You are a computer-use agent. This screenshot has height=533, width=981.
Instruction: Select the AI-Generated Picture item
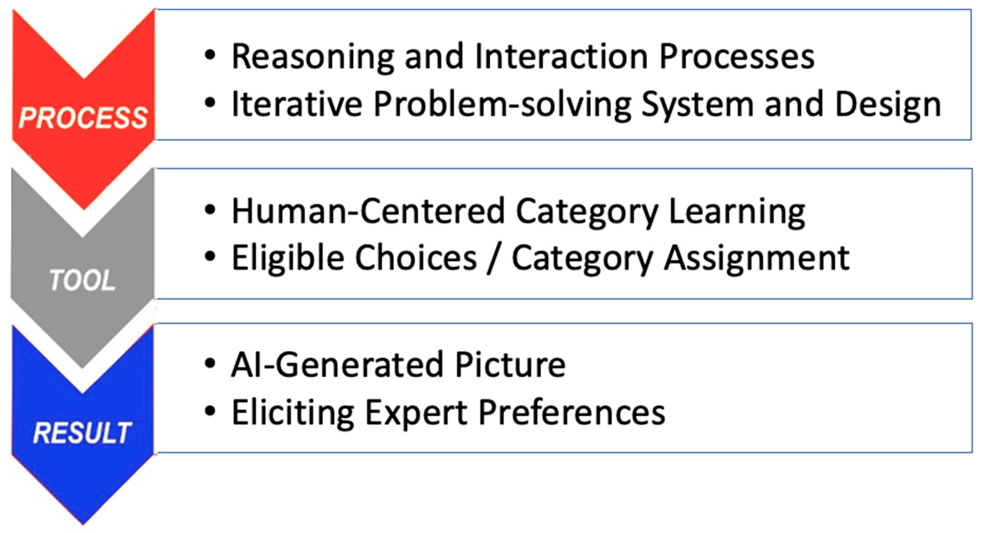[398, 365]
